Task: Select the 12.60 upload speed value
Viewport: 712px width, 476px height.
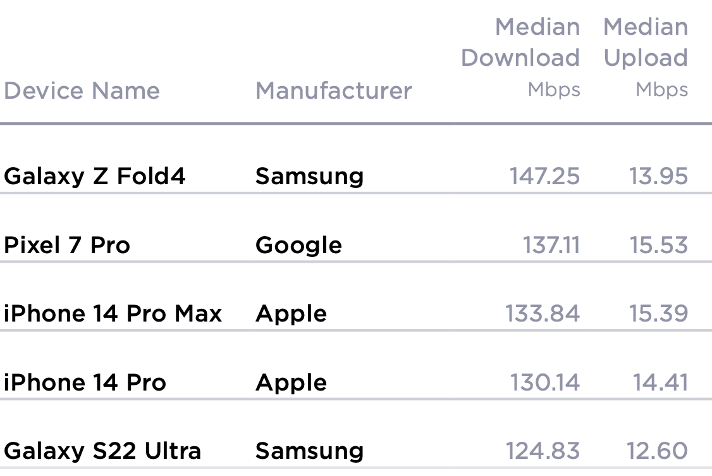Action: coord(657,451)
